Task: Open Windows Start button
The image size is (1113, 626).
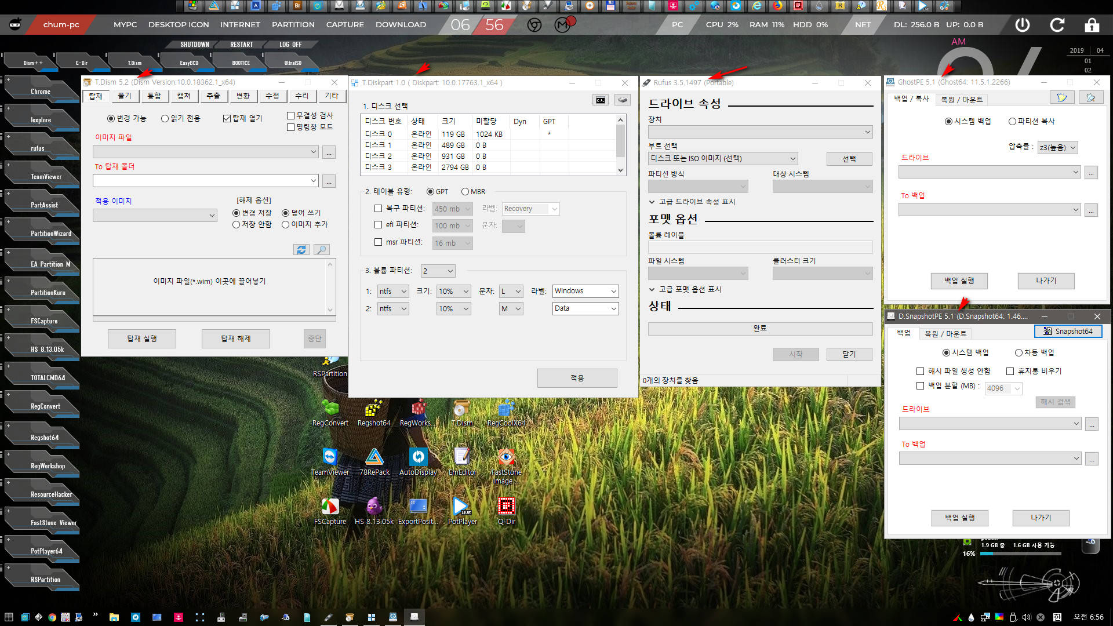Action: 9,617
